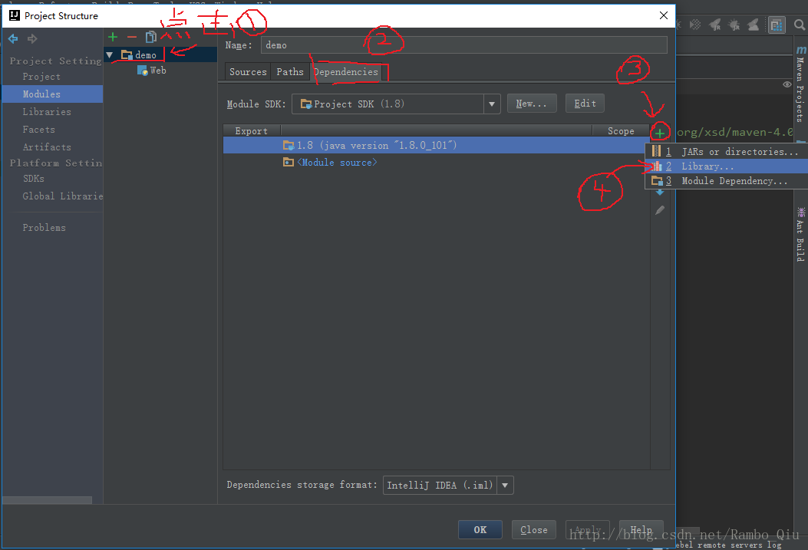Select the 1.8 java version dependency row

point(436,145)
